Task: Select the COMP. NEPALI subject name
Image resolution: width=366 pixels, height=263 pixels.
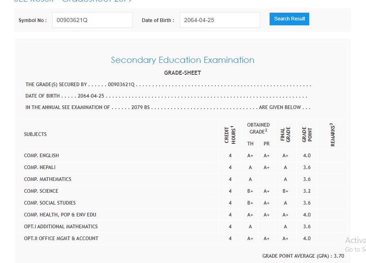Action: 40,167
